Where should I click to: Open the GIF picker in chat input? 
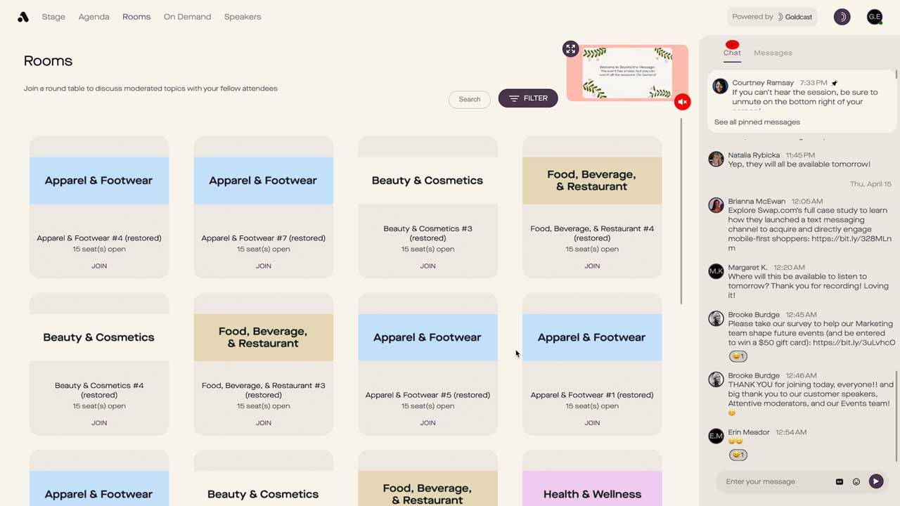839,481
